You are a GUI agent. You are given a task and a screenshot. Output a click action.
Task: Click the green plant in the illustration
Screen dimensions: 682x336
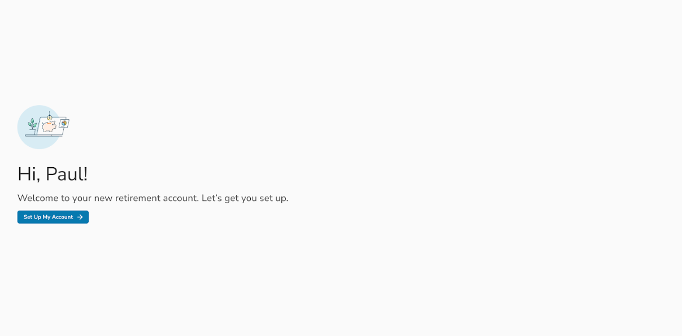tap(32, 124)
